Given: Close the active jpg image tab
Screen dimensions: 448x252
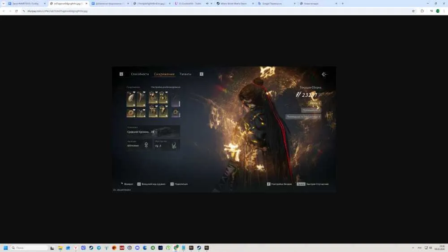Looking at the screenshot, I should [x=86, y=4].
